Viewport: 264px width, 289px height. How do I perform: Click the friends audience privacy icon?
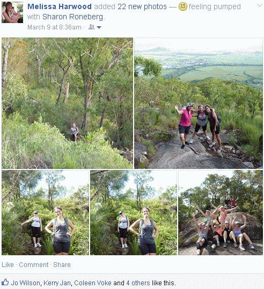92,27
